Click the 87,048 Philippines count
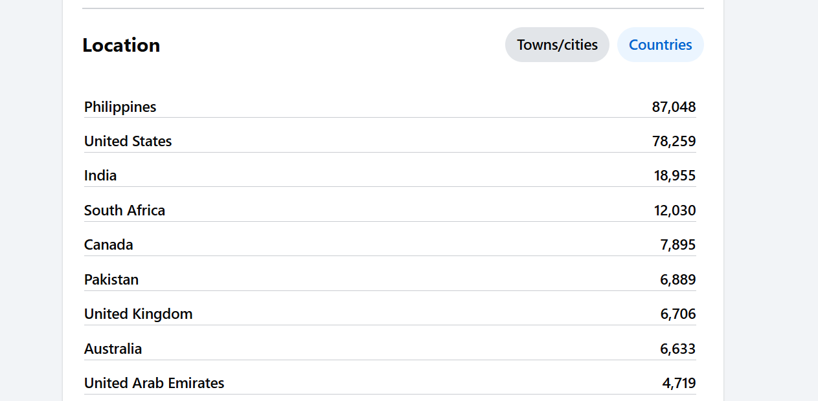The height and width of the screenshot is (401, 818). [674, 107]
